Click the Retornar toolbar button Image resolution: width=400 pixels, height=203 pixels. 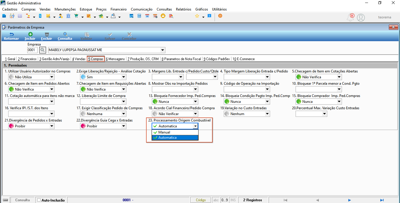click(11, 36)
